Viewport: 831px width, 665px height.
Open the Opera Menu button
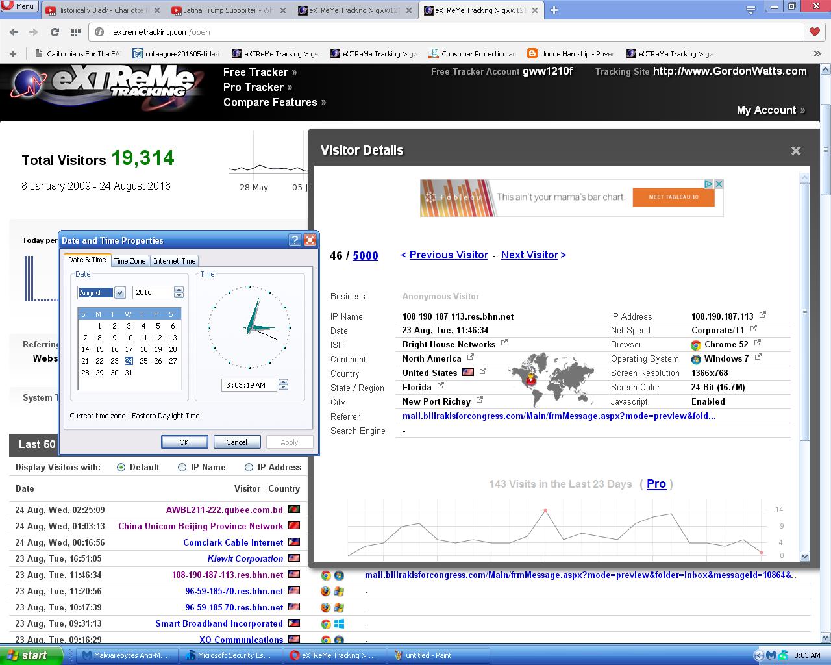tap(19, 6)
